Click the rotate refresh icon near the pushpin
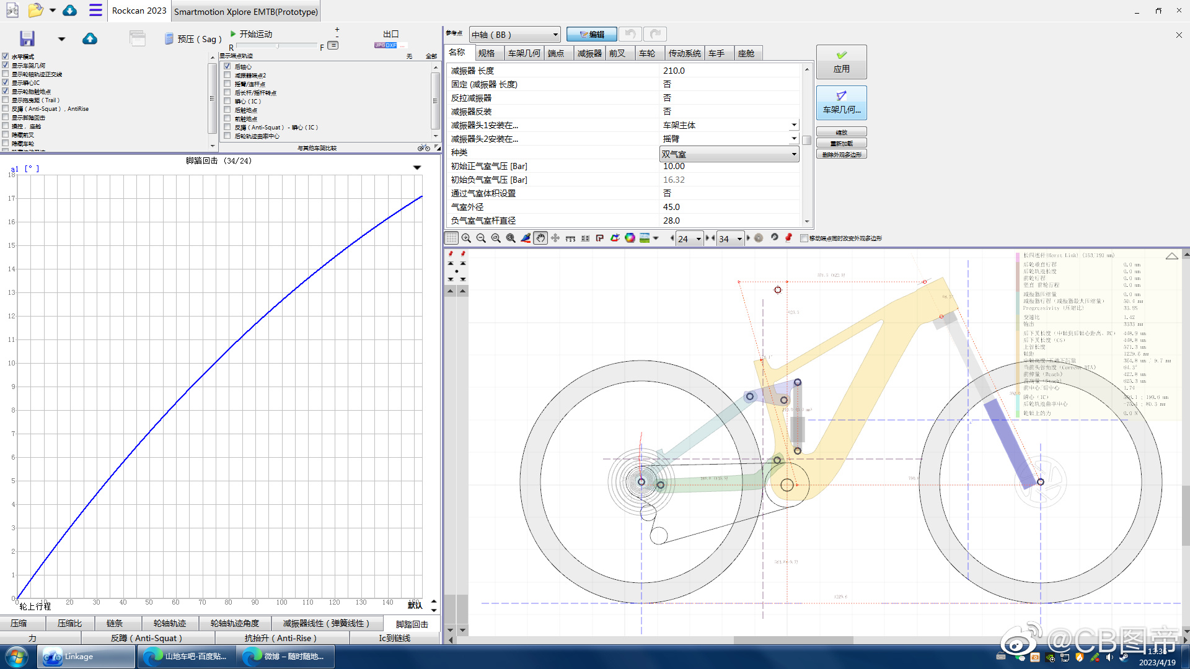Viewport: 1190px width, 669px height. (774, 238)
